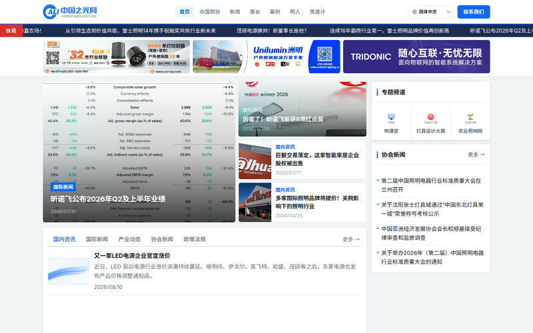Click the red 快讯 ticker label

[11, 31]
